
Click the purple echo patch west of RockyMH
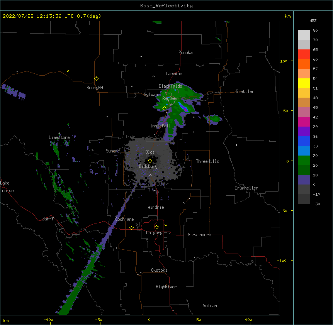click(x=14, y=92)
